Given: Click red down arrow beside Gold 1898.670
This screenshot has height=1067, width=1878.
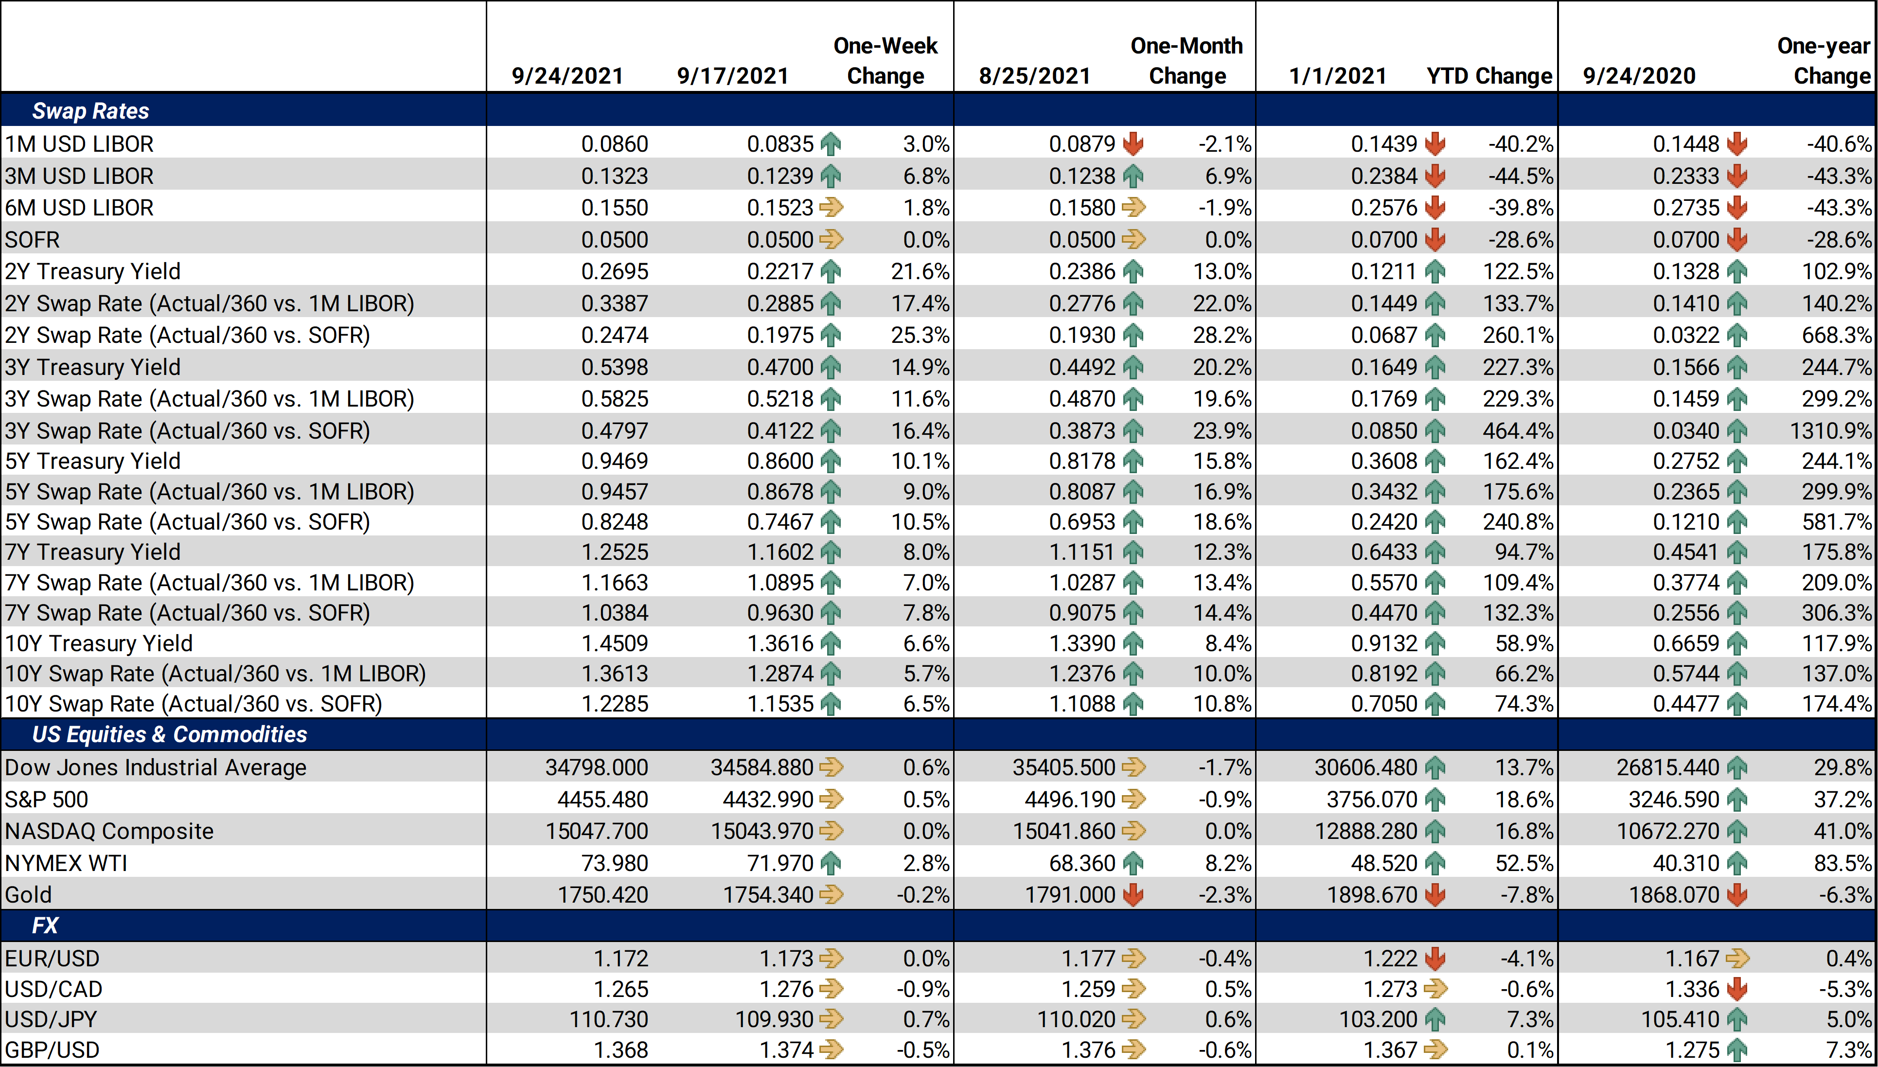Looking at the screenshot, I should coord(1435,895).
